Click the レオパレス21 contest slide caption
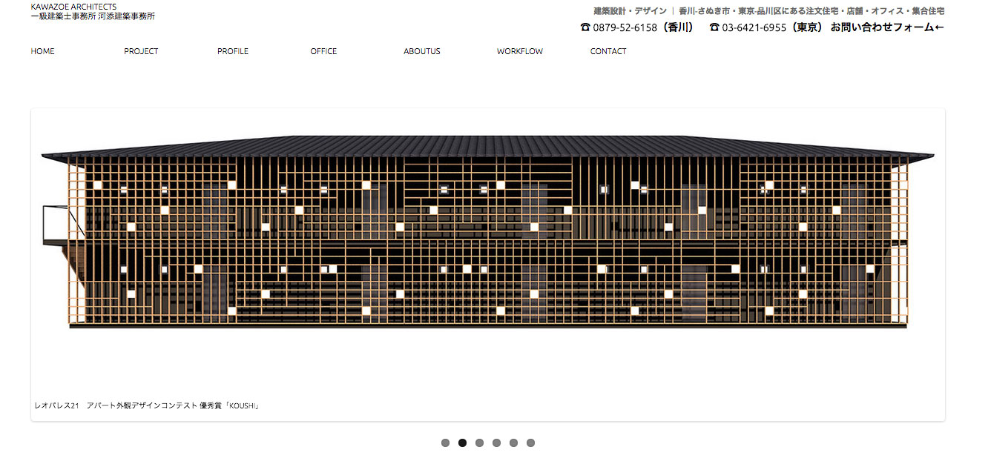Viewport: 991px width, 461px height. [x=146, y=406]
